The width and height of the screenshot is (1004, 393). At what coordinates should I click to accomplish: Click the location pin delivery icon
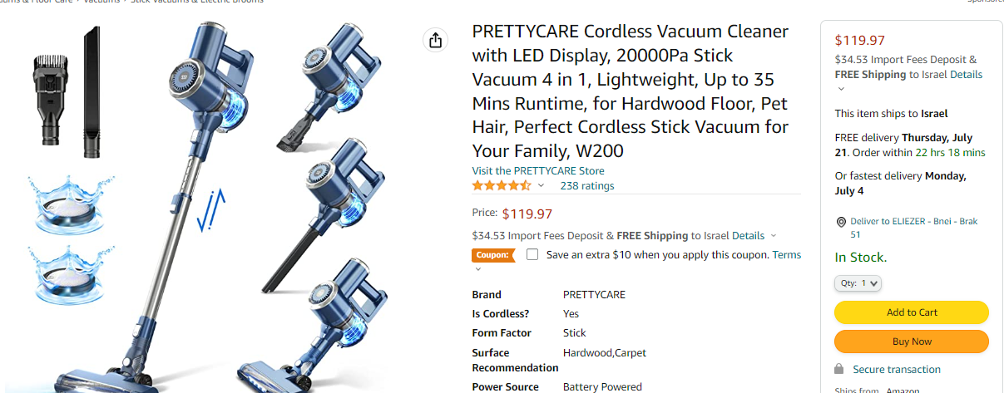(x=841, y=222)
